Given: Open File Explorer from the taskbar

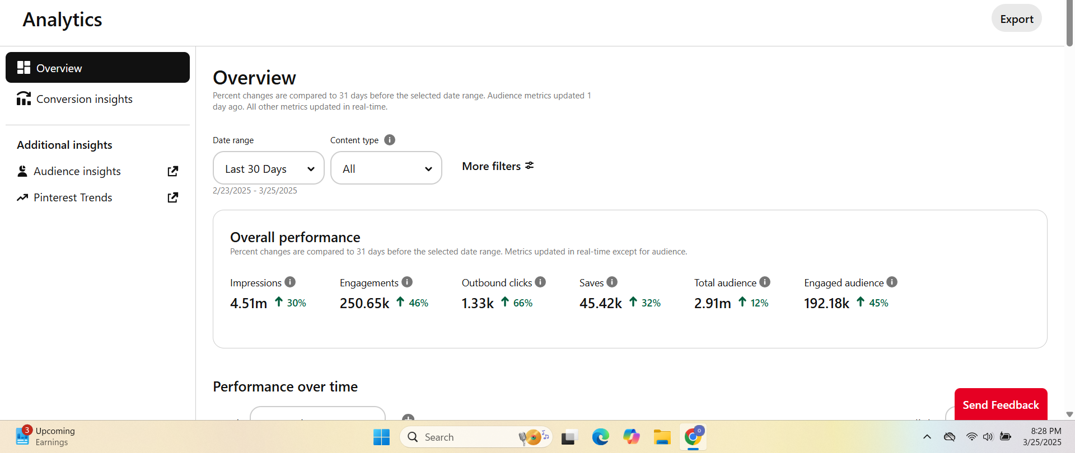Looking at the screenshot, I should [x=662, y=437].
